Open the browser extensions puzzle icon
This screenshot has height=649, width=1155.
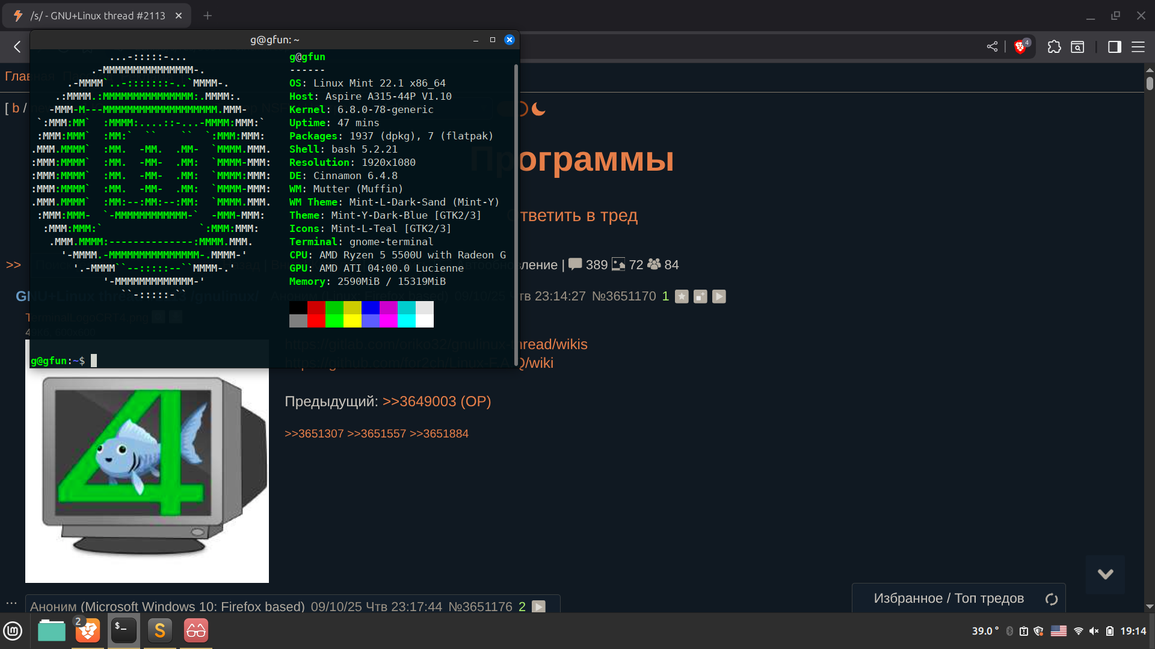click(1054, 47)
